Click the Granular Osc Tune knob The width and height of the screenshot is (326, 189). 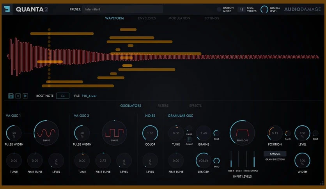tap(176, 133)
